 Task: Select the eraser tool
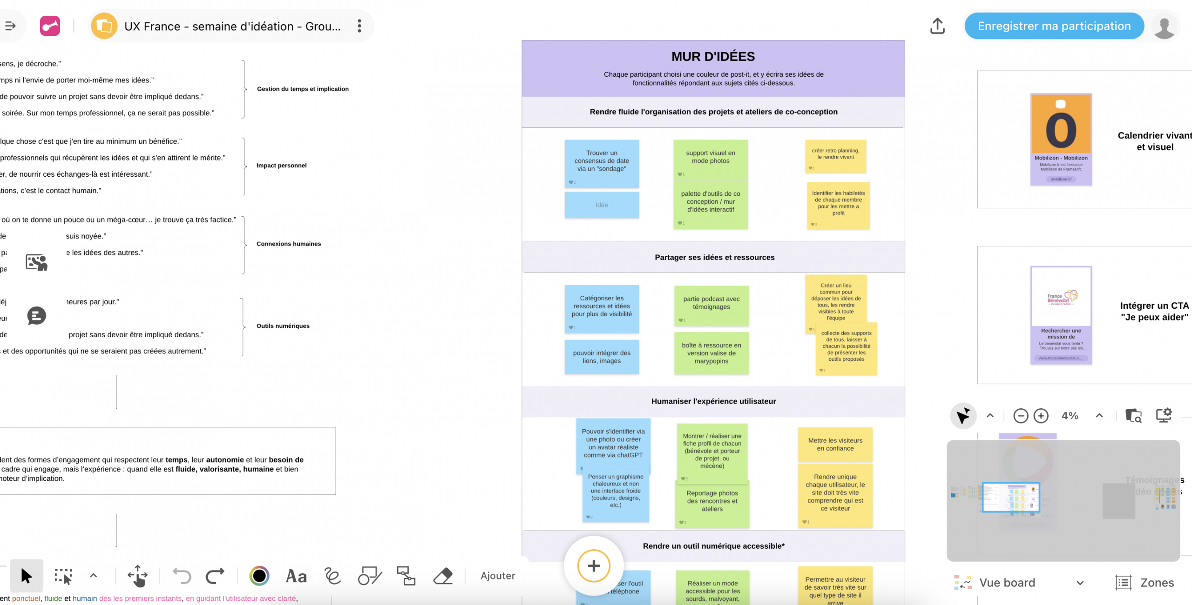coord(443,576)
